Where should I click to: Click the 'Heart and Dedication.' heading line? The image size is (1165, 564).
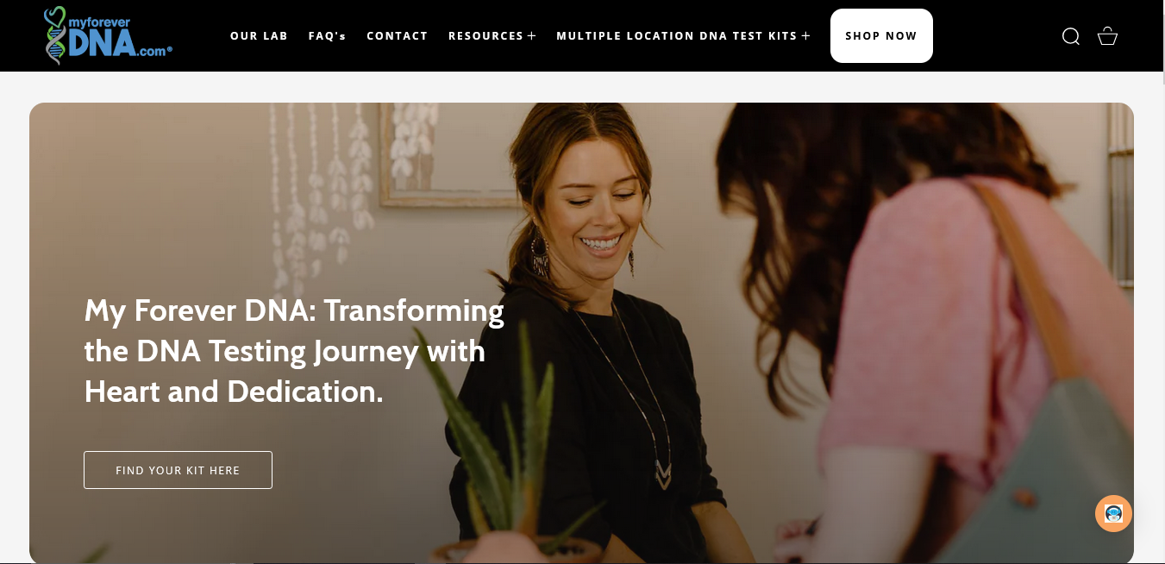(x=234, y=392)
